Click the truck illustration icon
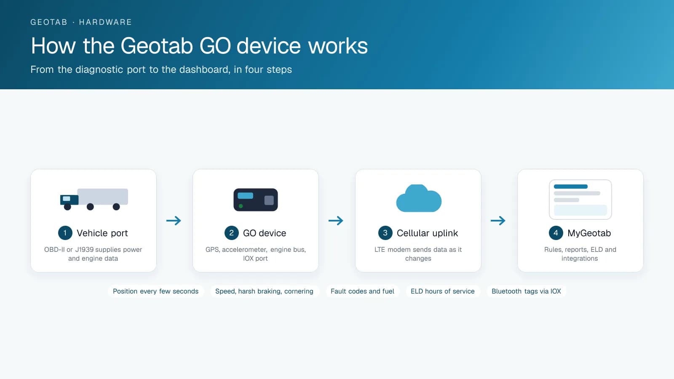 [x=94, y=199]
